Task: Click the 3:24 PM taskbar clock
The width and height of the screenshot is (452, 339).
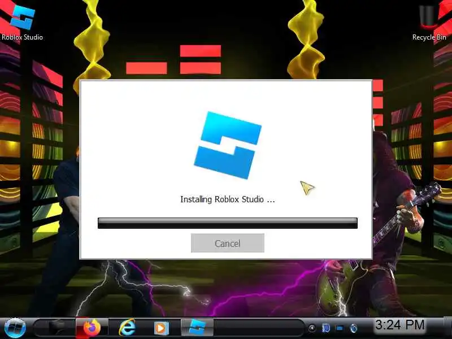Action: 400,325
